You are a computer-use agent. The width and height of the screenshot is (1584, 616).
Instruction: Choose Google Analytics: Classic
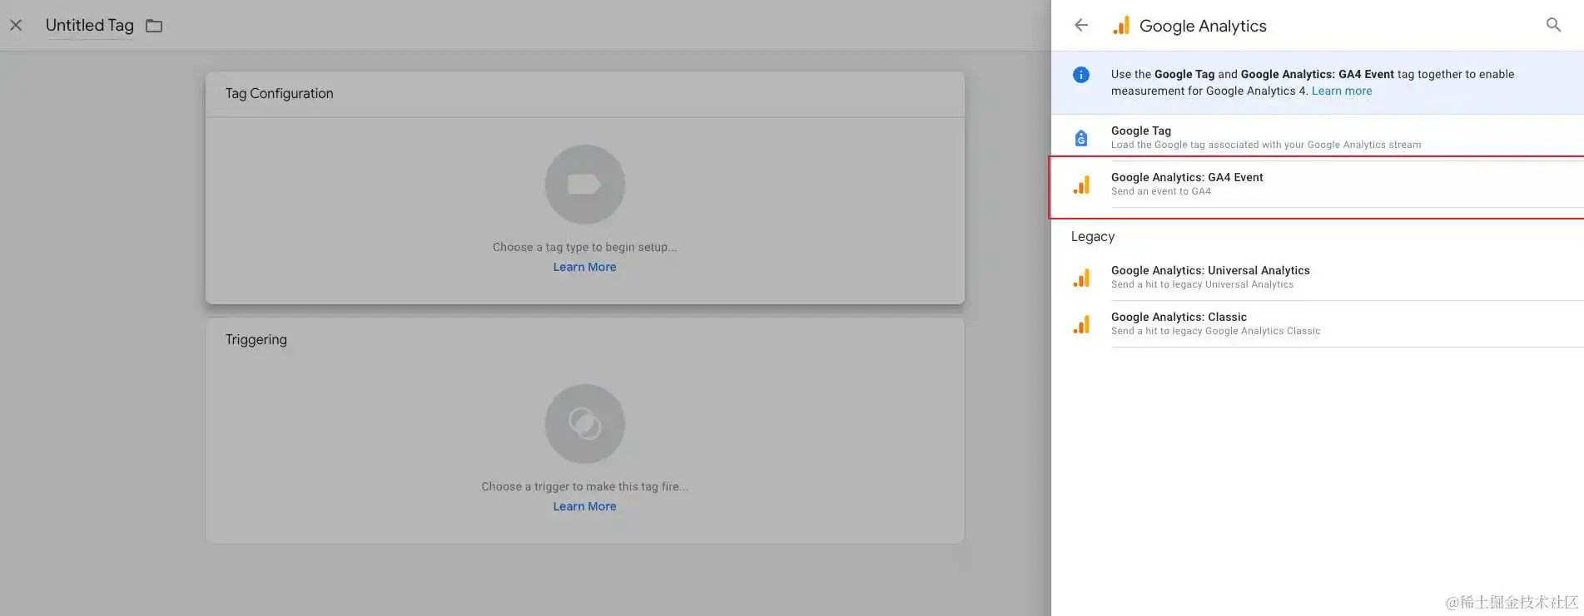[x=1317, y=324]
